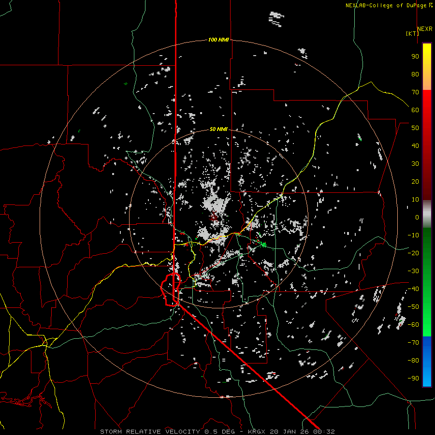Click the [KT] units label
435x435 pixels.
[x=412, y=33]
